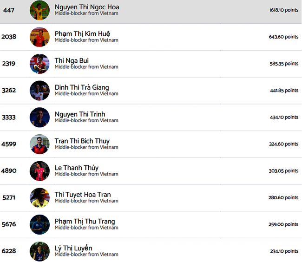Viewport: 302px width, 262px height.
Task: Open Phạm Thị Thu Trang's name link
Action: pos(85,221)
